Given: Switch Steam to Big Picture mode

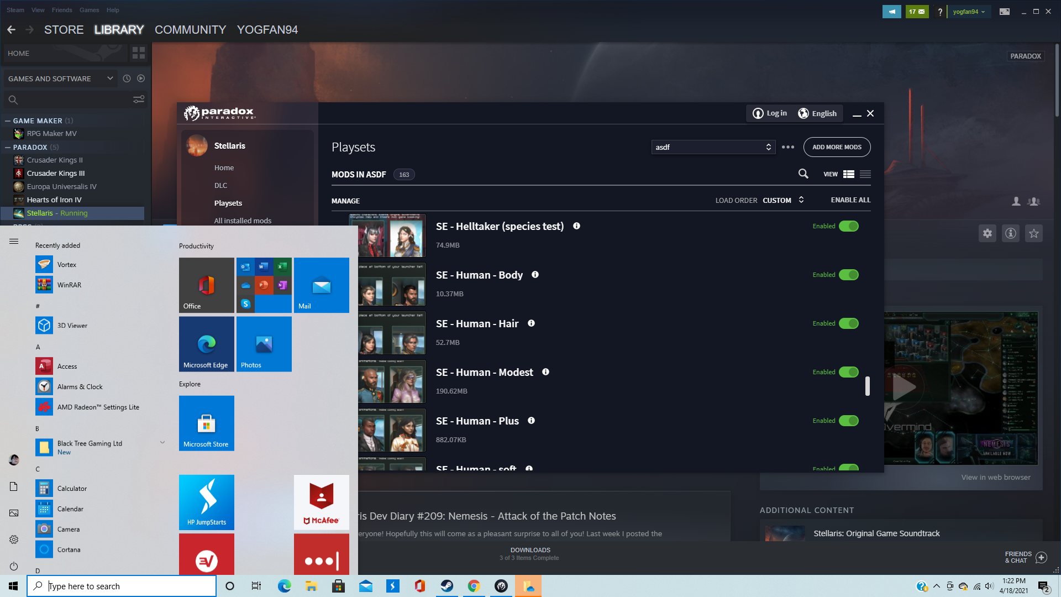Looking at the screenshot, I should (x=1005, y=12).
